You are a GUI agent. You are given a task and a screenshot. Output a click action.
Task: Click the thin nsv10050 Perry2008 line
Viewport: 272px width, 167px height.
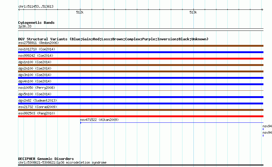pyautogui.click(x=141, y=90)
